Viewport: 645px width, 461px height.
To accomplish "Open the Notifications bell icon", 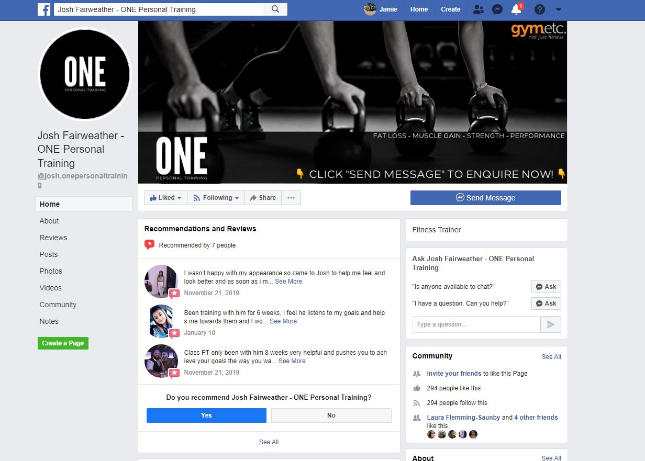I will 516,9.
